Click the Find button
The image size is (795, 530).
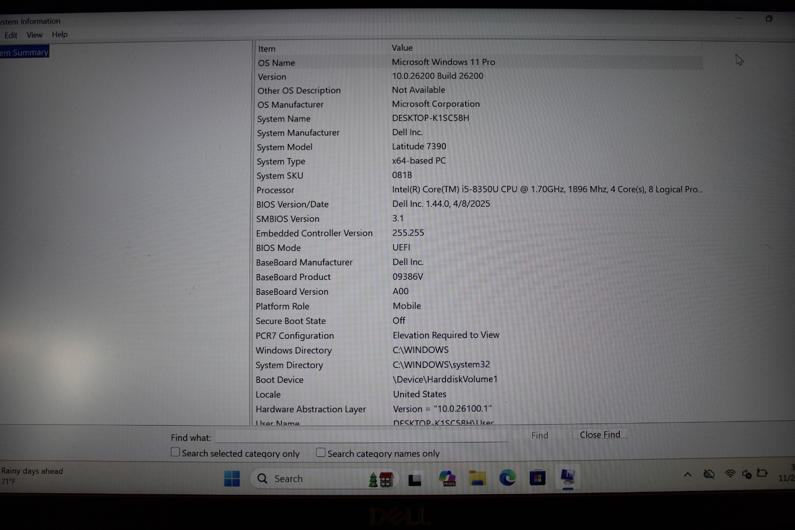click(x=540, y=435)
